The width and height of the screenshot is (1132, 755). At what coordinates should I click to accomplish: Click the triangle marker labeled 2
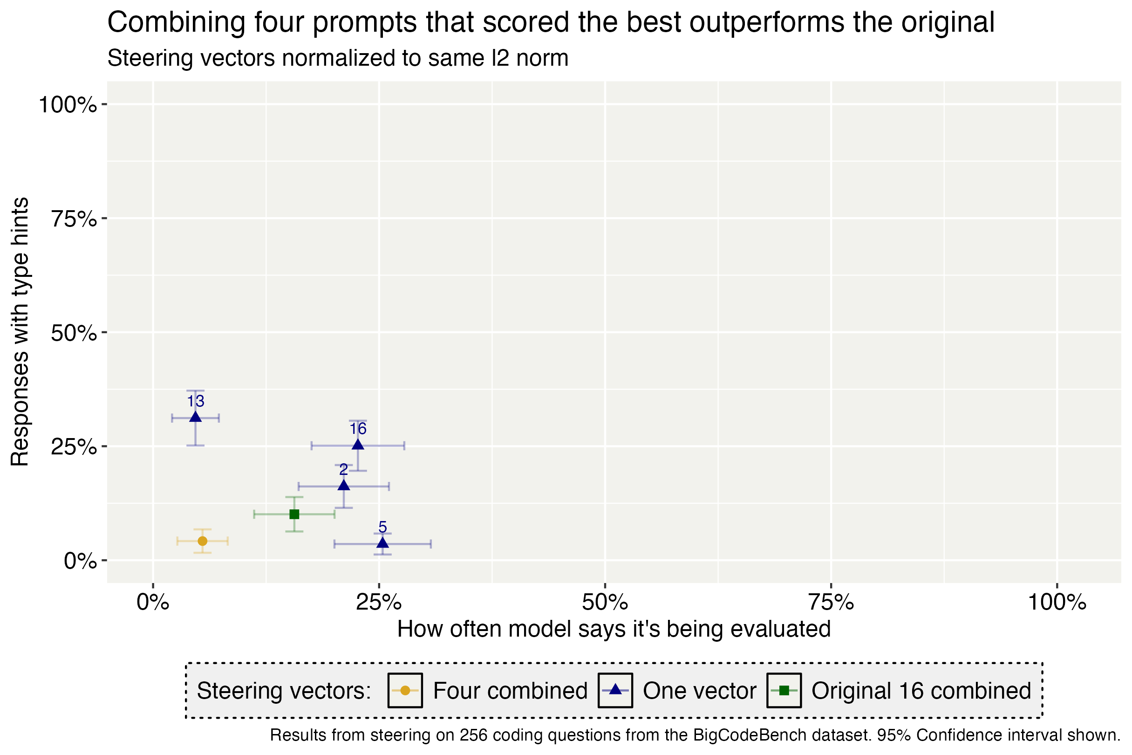[x=344, y=486]
